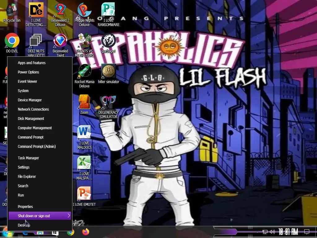This screenshot has width=317, height=238.
Task: Open the Chrome shortcut labeled DO EVIL
Action: [x=12, y=43]
